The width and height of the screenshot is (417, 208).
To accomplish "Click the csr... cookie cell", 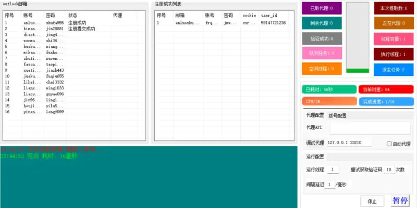I will 249,23.
